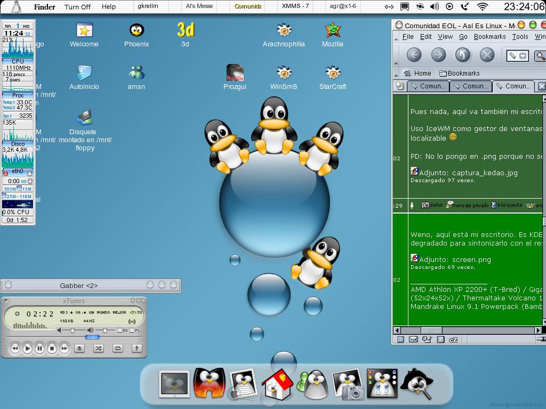Go back using browser Back arrow
This screenshot has height=409, width=546.
click(414, 55)
